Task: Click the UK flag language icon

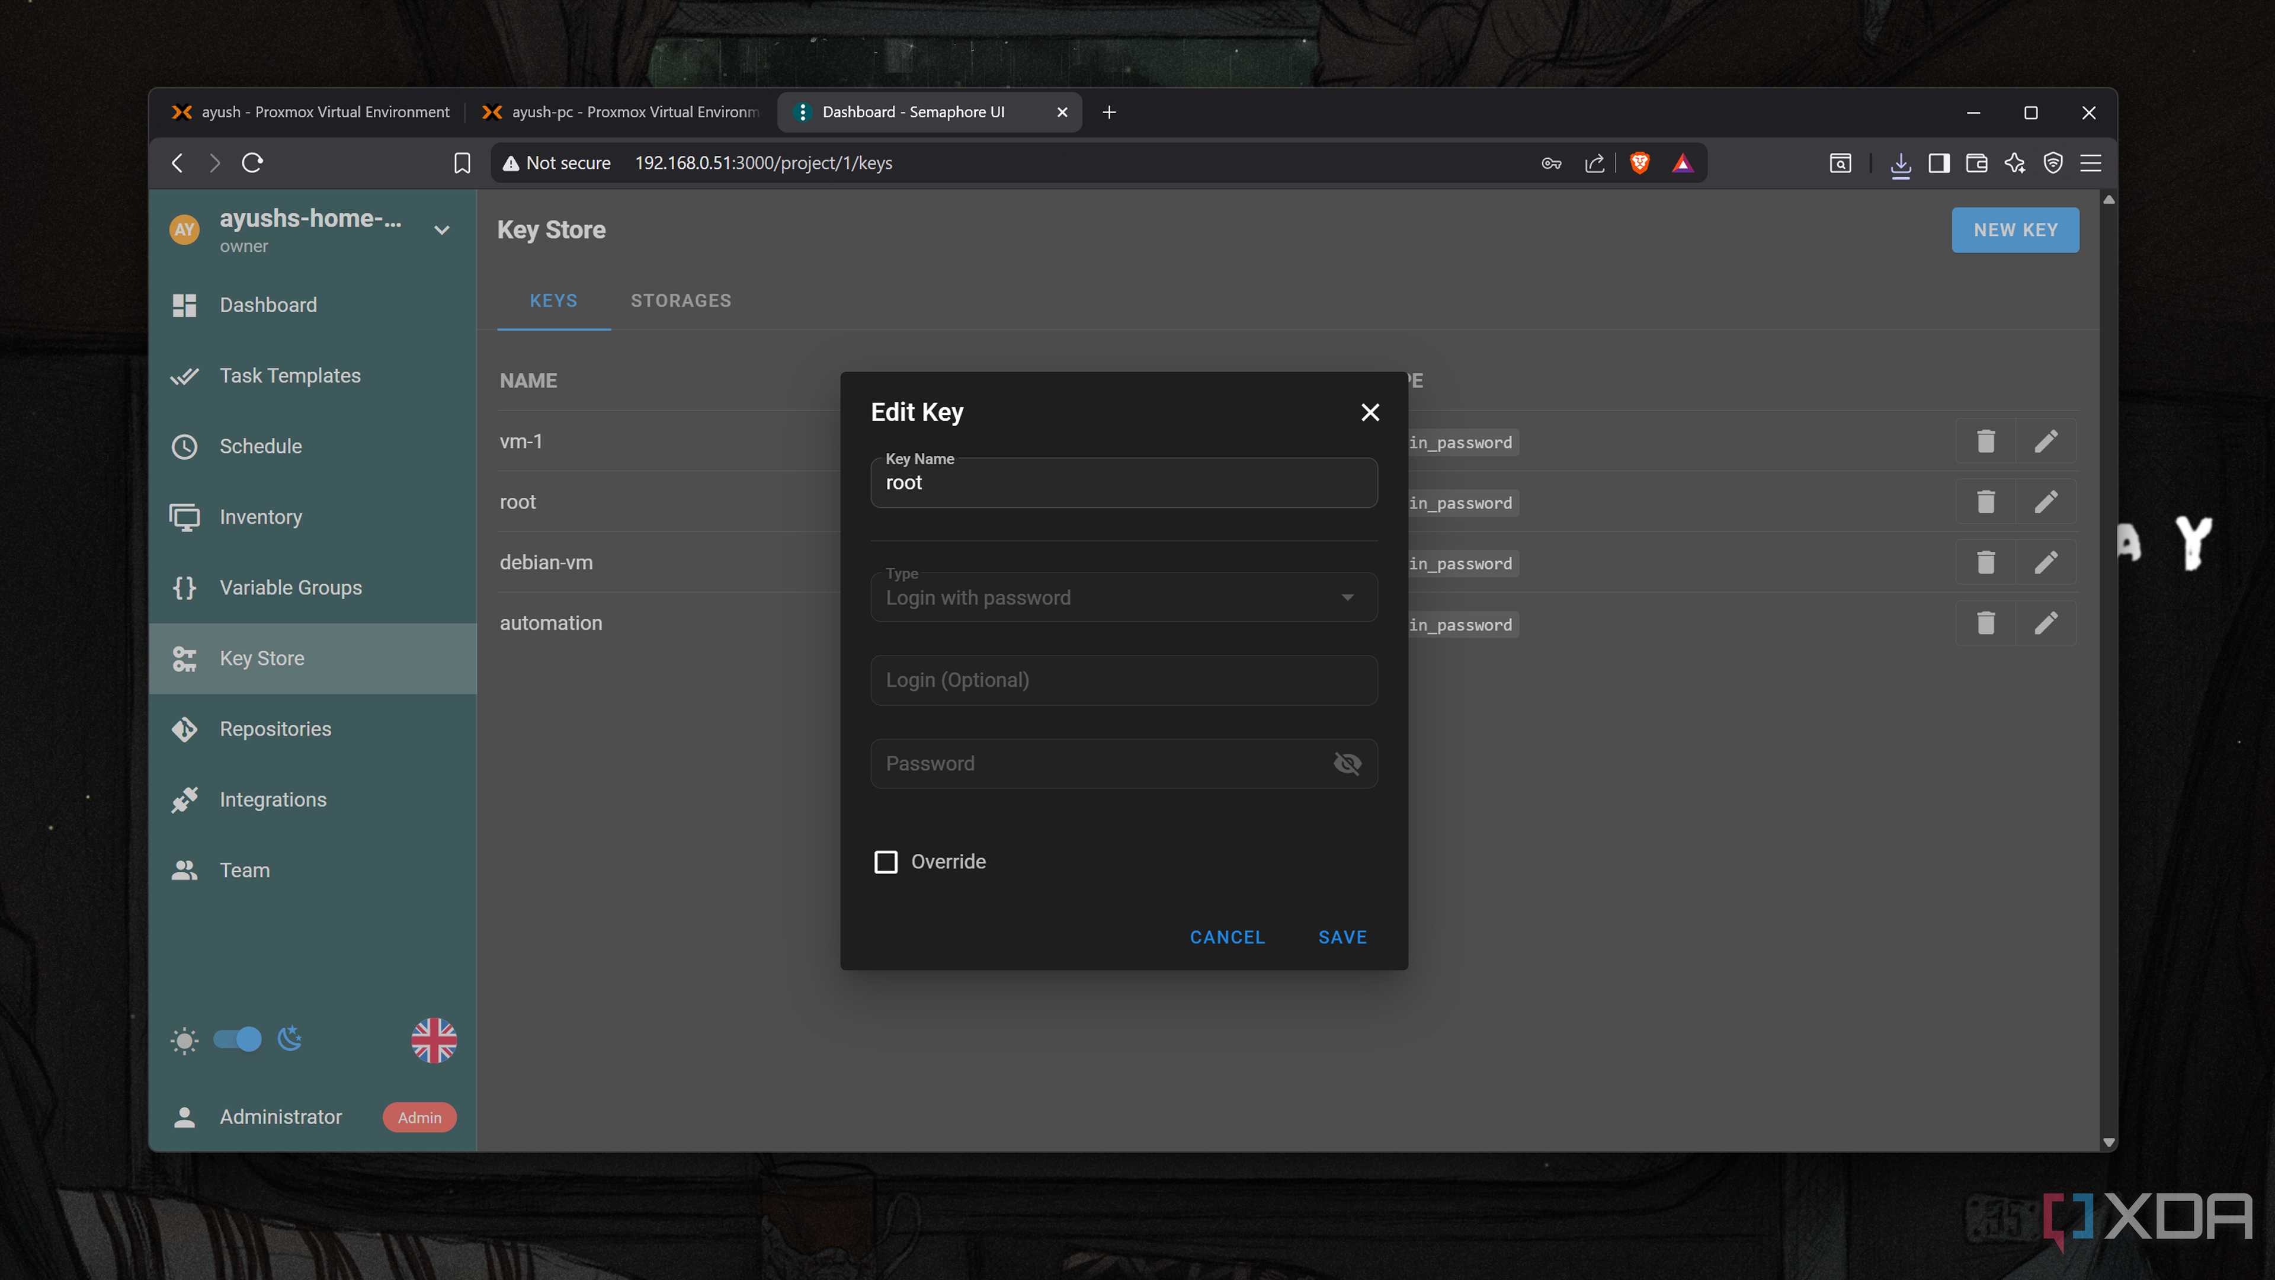Action: 434,1040
